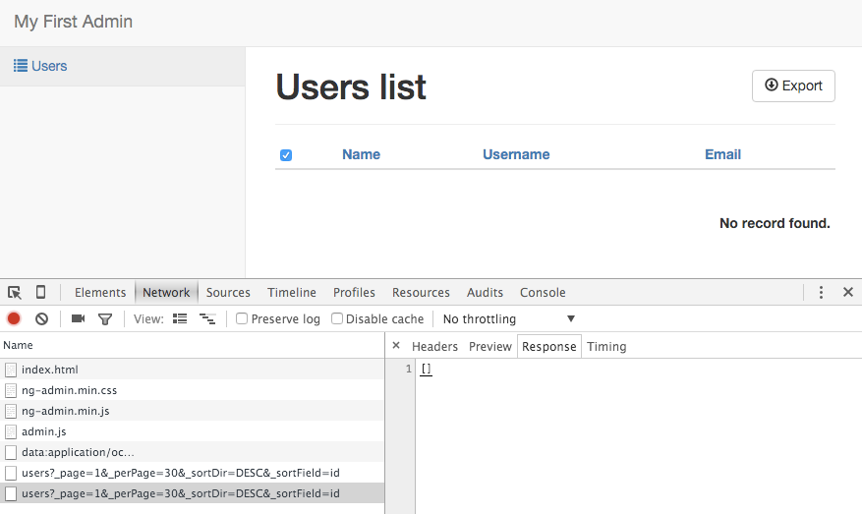Stop network recording with red button
The height and width of the screenshot is (514, 862).
tap(14, 318)
